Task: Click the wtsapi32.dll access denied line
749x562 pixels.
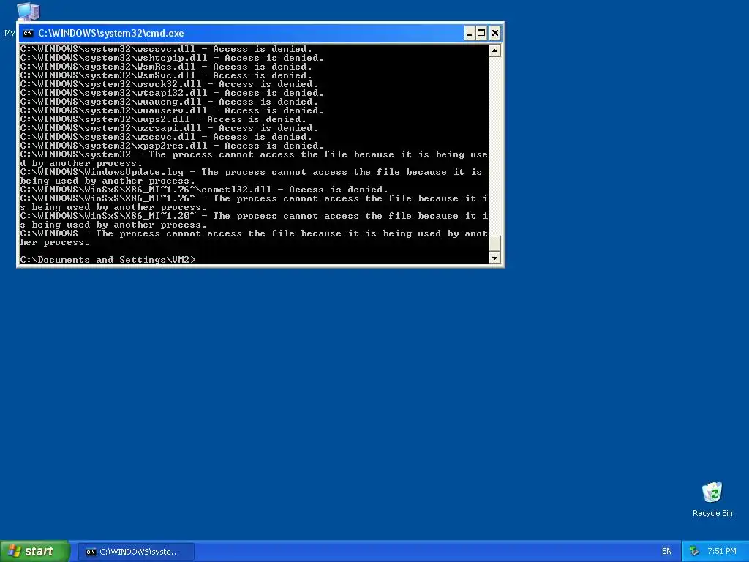Action: point(172,93)
